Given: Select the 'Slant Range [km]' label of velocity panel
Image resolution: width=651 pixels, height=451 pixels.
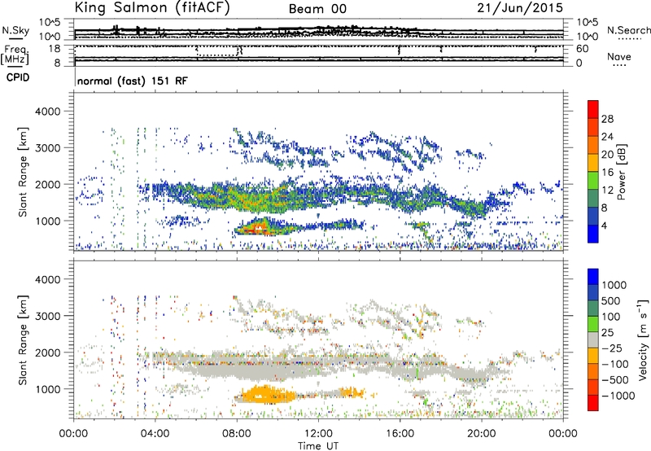Looking at the screenshot, I should (23, 340).
